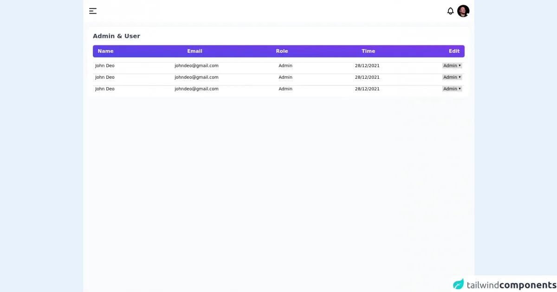
Task: Click the 28/12/2021 date in third row
Action: (x=367, y=89)
